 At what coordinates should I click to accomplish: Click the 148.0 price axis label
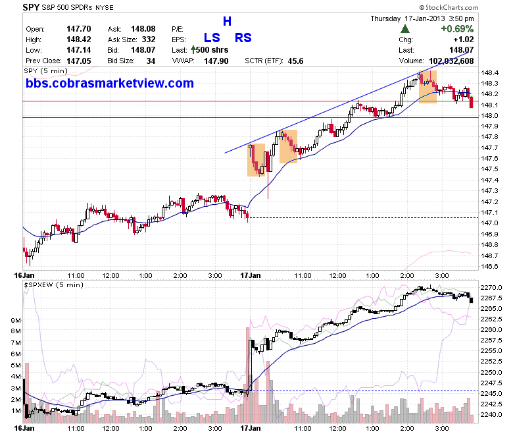[489, 115]
